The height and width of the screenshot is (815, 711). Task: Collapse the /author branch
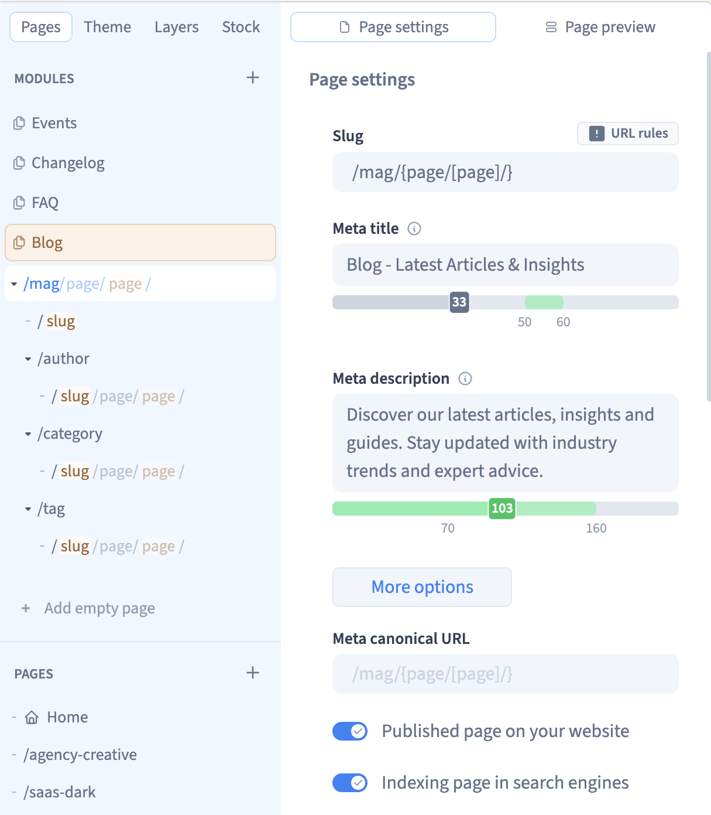pos(28,359)
